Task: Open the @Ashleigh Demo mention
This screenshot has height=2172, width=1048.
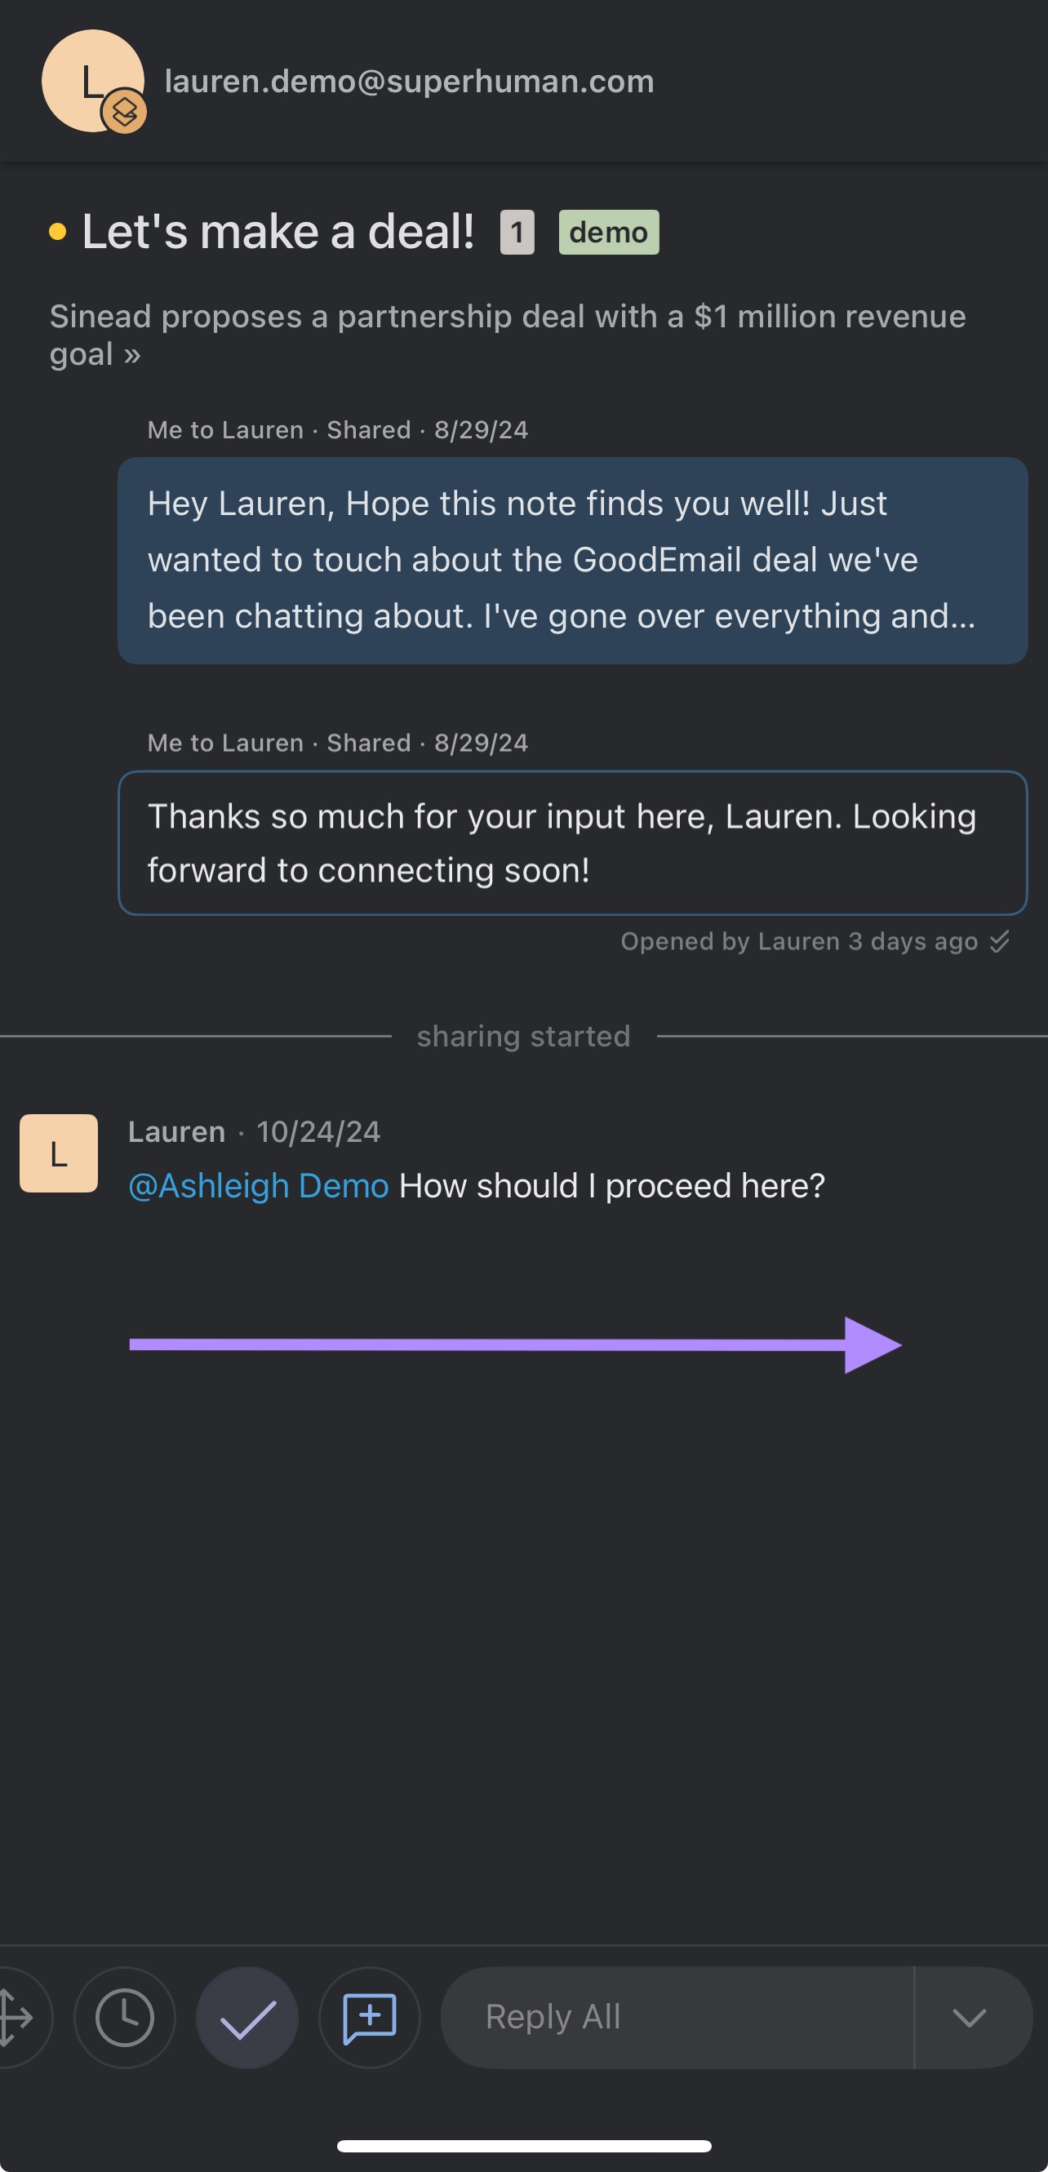Action: point(259,1185)
